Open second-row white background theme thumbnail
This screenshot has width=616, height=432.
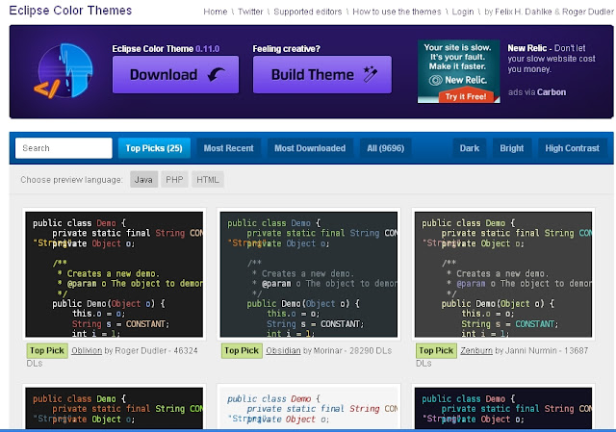pos(309,408)
